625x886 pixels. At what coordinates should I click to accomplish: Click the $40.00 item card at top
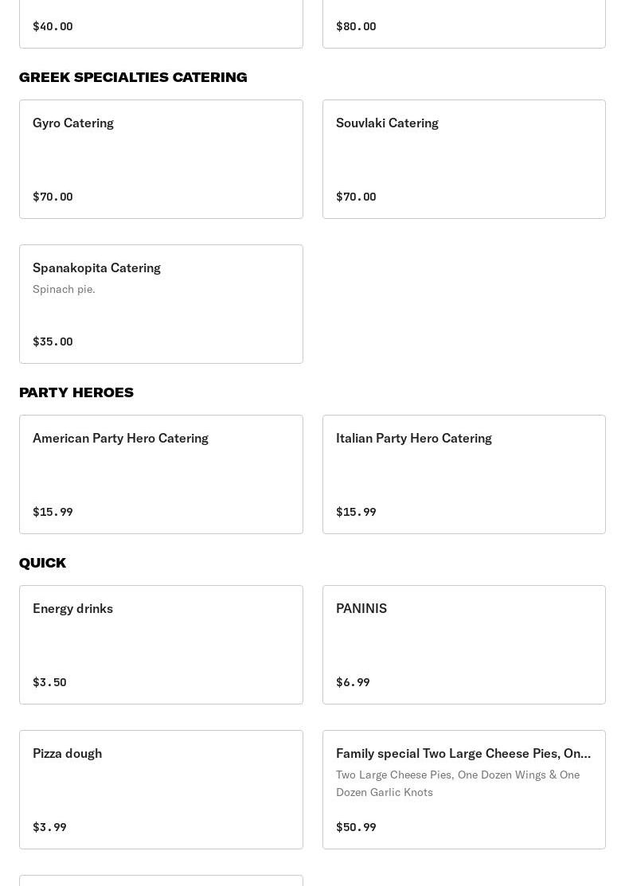(161, 24)
